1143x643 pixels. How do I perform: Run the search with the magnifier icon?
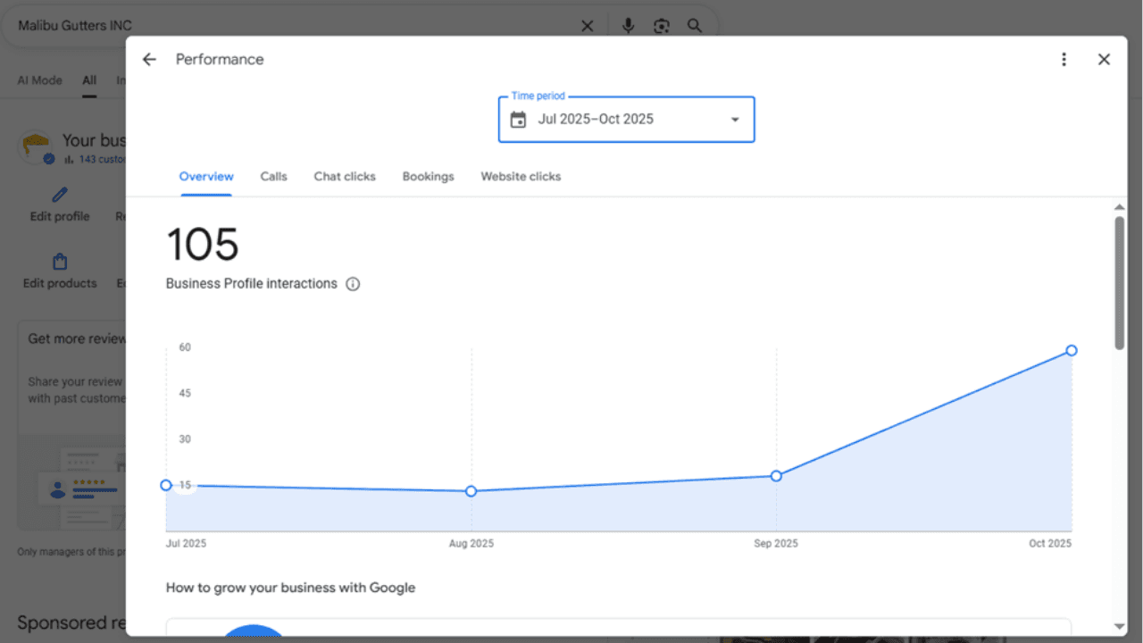click(x=695, y=25)
